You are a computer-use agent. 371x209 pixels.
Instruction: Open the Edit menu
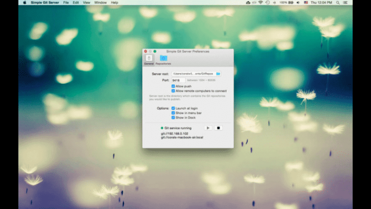(x=76, y=3)
